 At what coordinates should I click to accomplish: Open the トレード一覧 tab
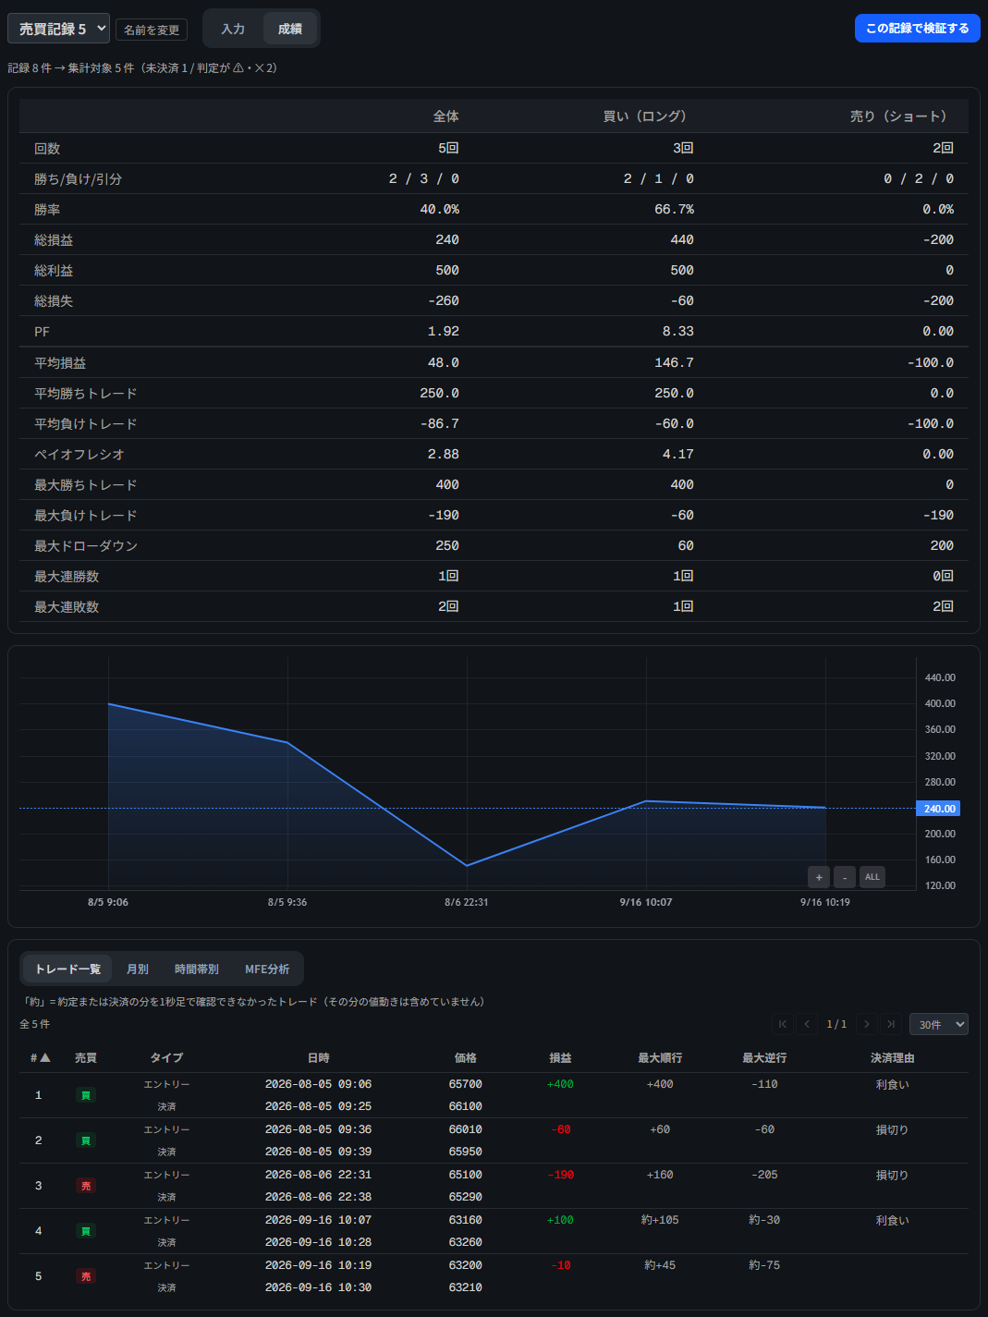coord(67,969)
